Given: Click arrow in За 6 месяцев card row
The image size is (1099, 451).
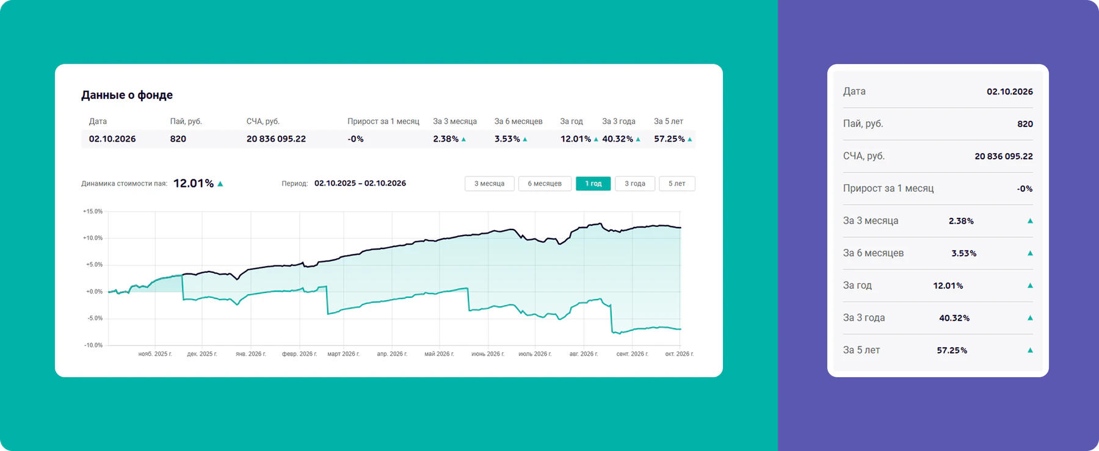Looking at the screenshot, I should 1030,253.
